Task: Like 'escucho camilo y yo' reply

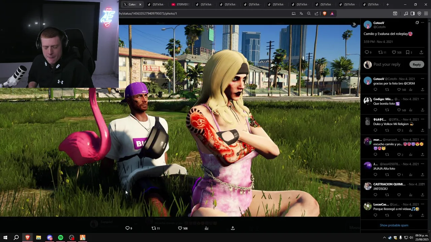Action: [399, 155]
